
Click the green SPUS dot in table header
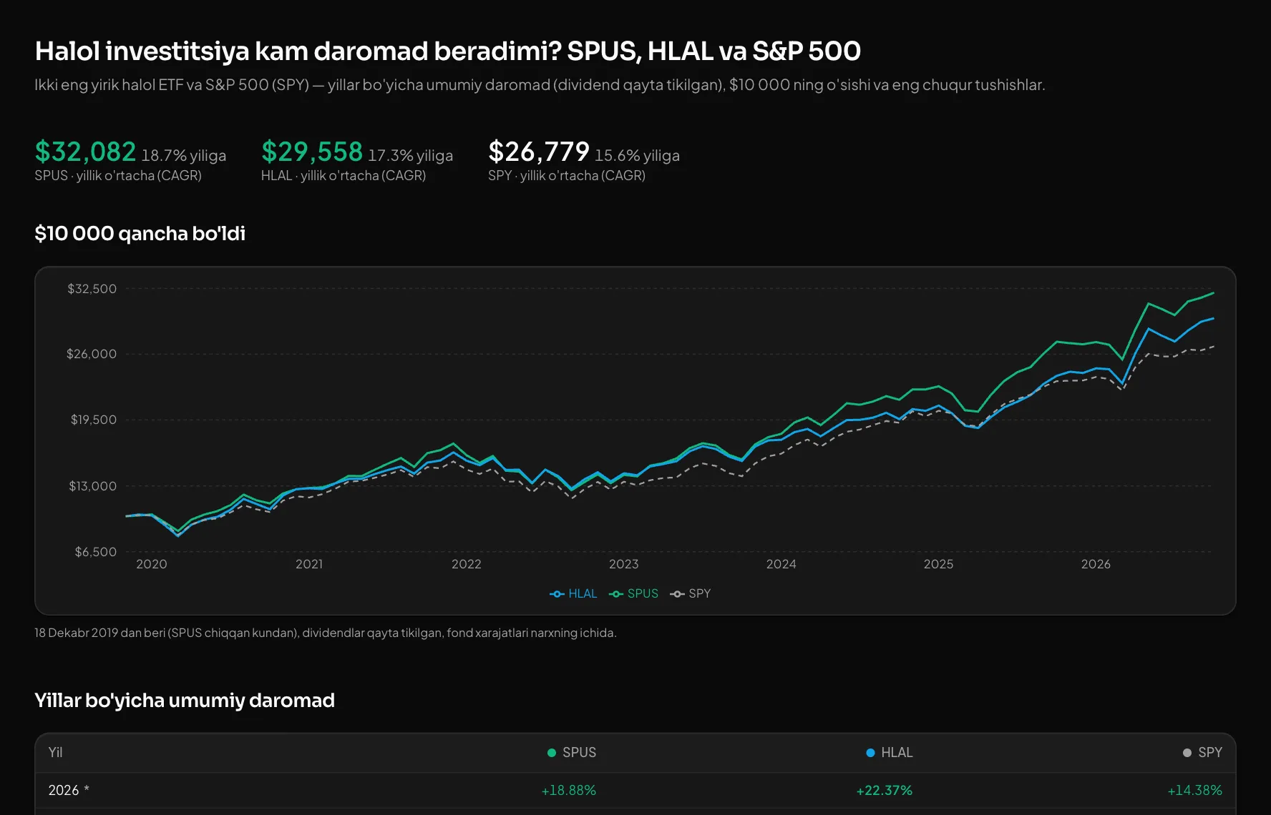coord(552,753)
